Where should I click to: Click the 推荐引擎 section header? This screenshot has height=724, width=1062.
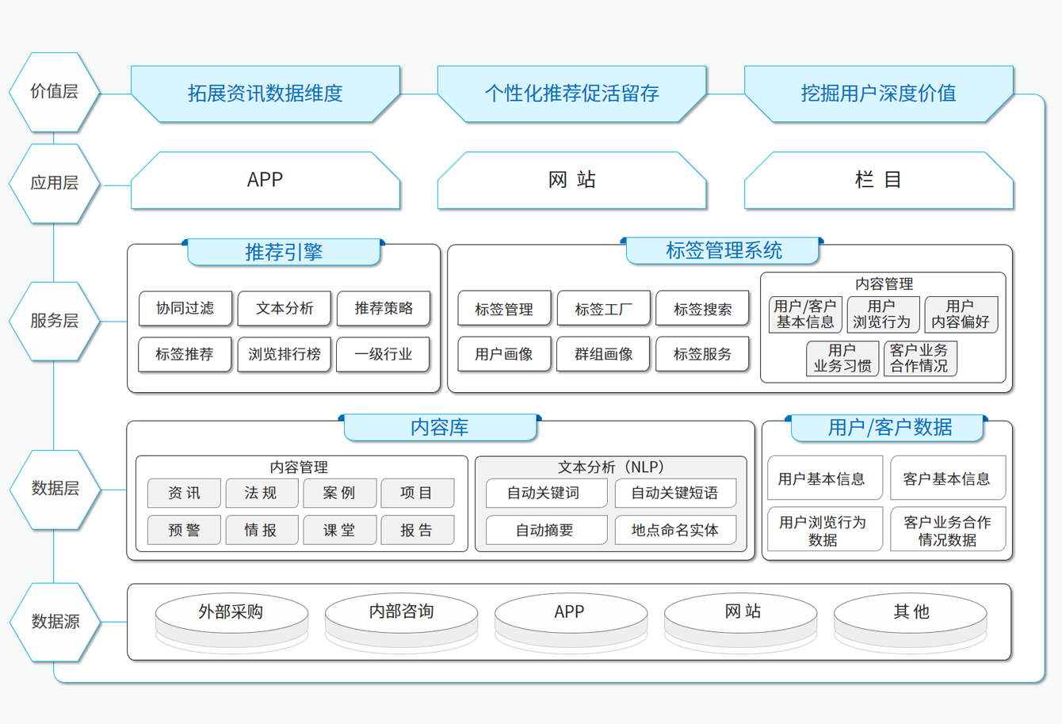coord(284,253)
